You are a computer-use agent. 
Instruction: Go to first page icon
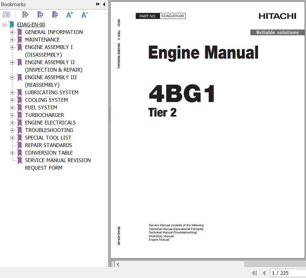(x=254, y=273)
